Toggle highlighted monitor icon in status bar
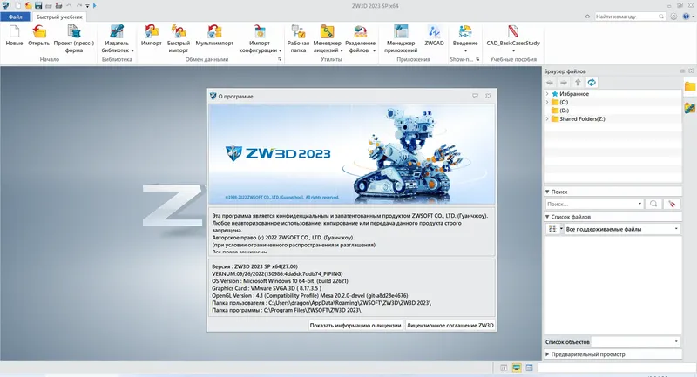This screenshot has height=377, width=697. pos(516,367)
